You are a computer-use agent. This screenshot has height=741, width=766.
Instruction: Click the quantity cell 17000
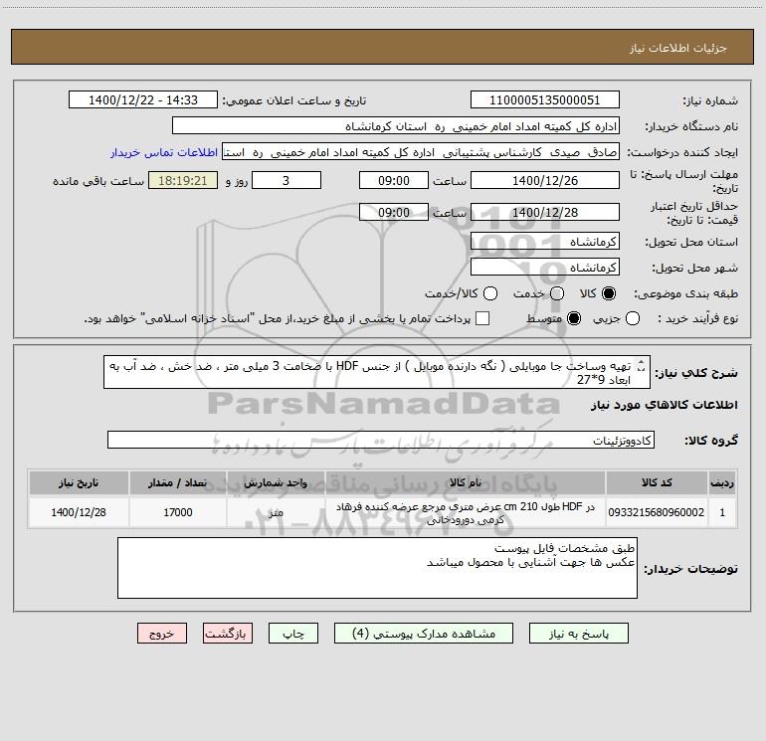178,512
